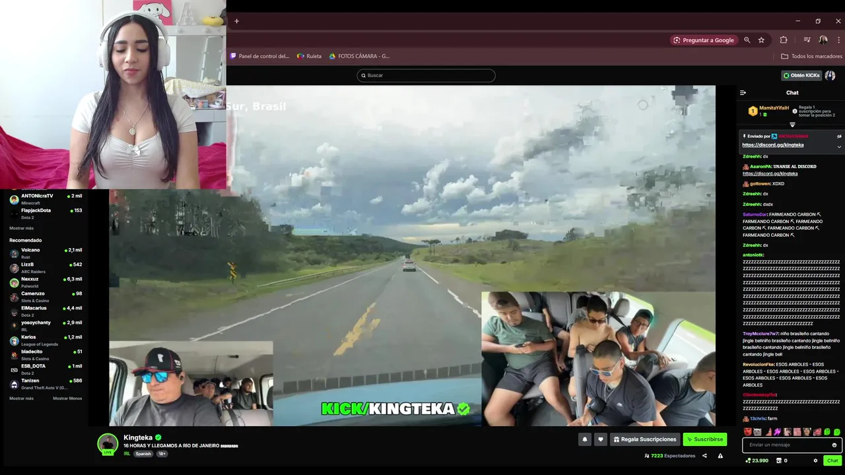This screenshot has width=845, height=475.
Task: Share the stream with share icon
Action: pyautogui.click(x=704, y=456)
